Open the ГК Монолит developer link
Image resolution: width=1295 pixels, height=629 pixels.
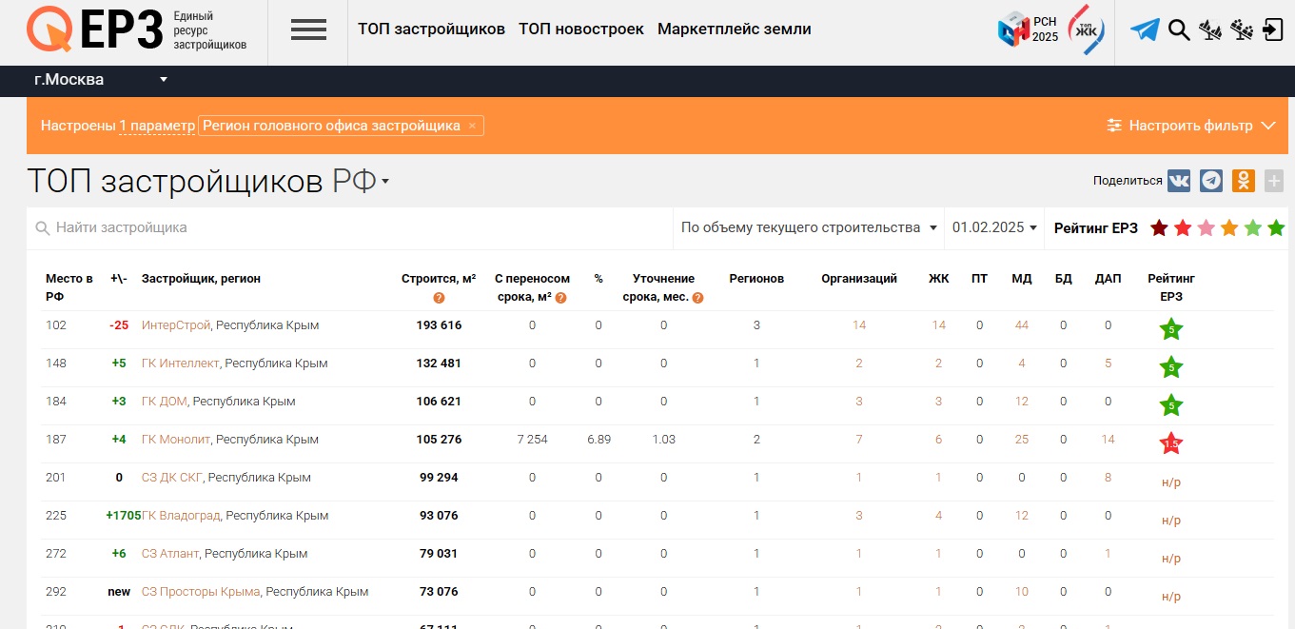176,440
